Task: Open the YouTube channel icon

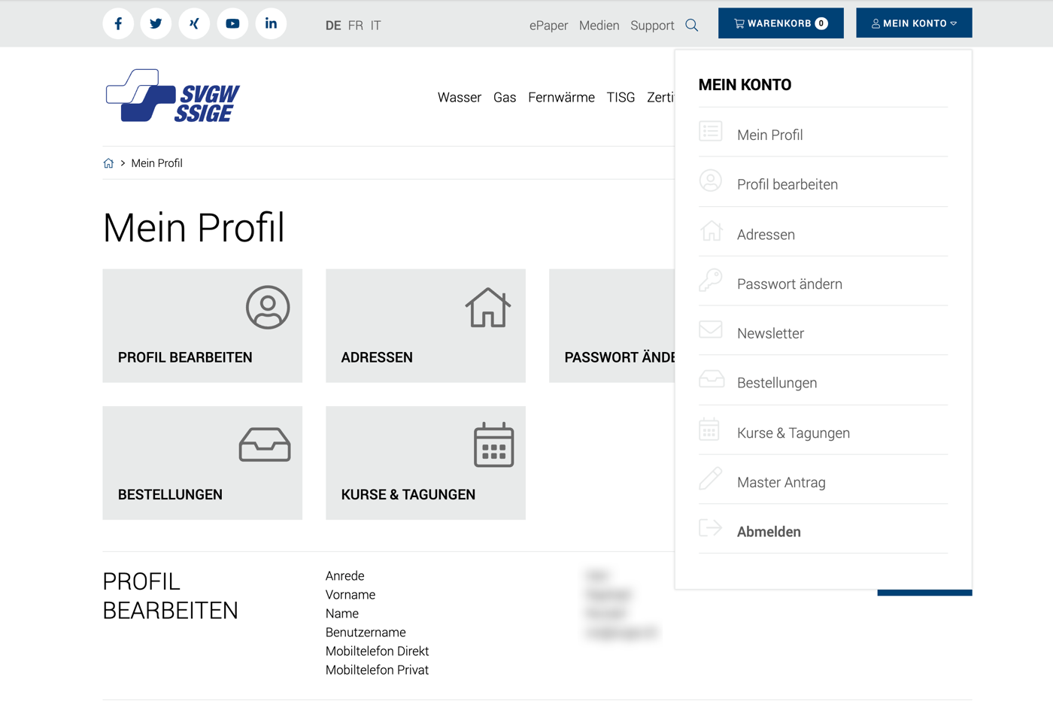Action: tap(232, 23)
